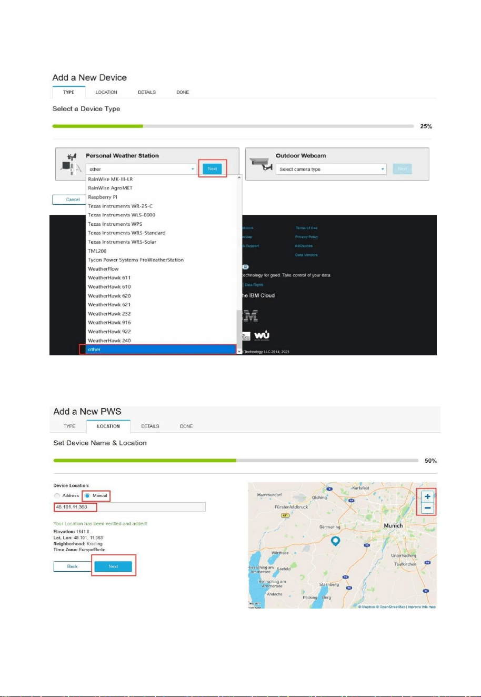The image size is (481, 697).
Task: Click the Mapbox attribution link
Action: (367, 607)
